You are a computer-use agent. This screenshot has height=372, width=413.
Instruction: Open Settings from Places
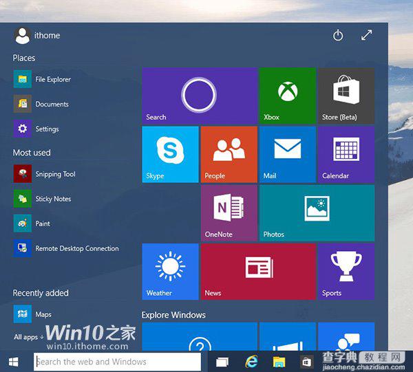pyautogui.click(x=36, y=129)
